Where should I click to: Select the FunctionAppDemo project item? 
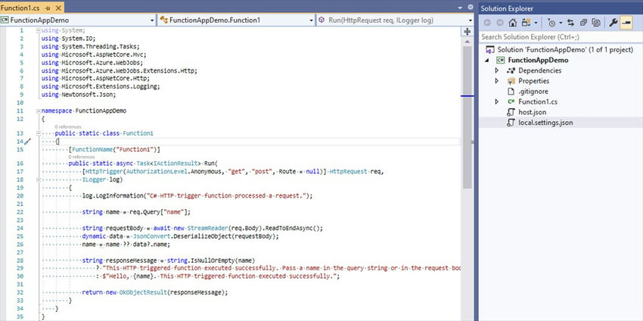538,60
